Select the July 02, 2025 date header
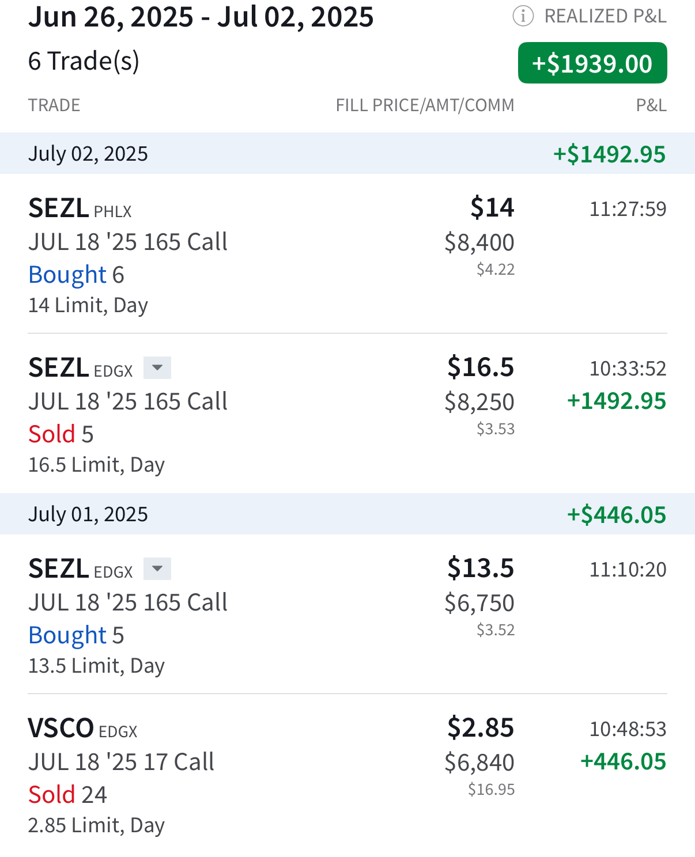695x857 pixels. tap(347, 153)
